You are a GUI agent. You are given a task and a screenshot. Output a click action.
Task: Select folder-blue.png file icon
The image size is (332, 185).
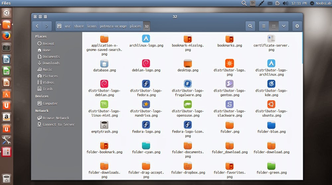point(271,125)
